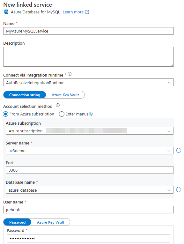Click the Azure Database for MySQL icon
184x244 pixels.
click(x=6, y=12)
